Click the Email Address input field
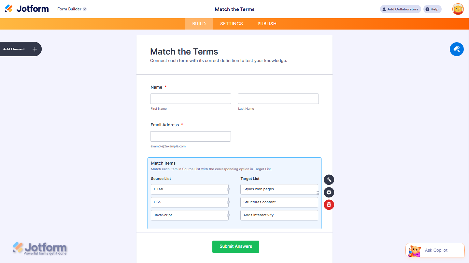This screenshot has height=263, width=469. (190, 136)
